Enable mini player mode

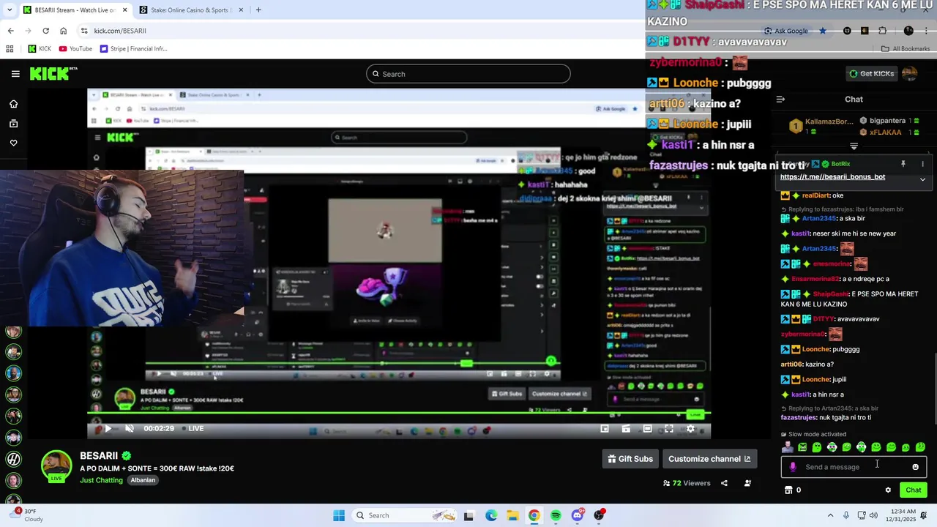click(605, 429)
